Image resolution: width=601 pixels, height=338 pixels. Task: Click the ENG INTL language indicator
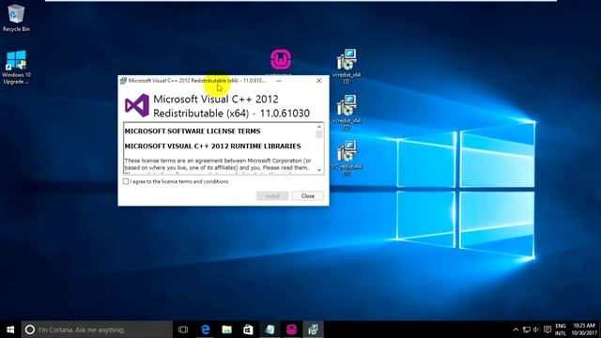tap(561, 330)
